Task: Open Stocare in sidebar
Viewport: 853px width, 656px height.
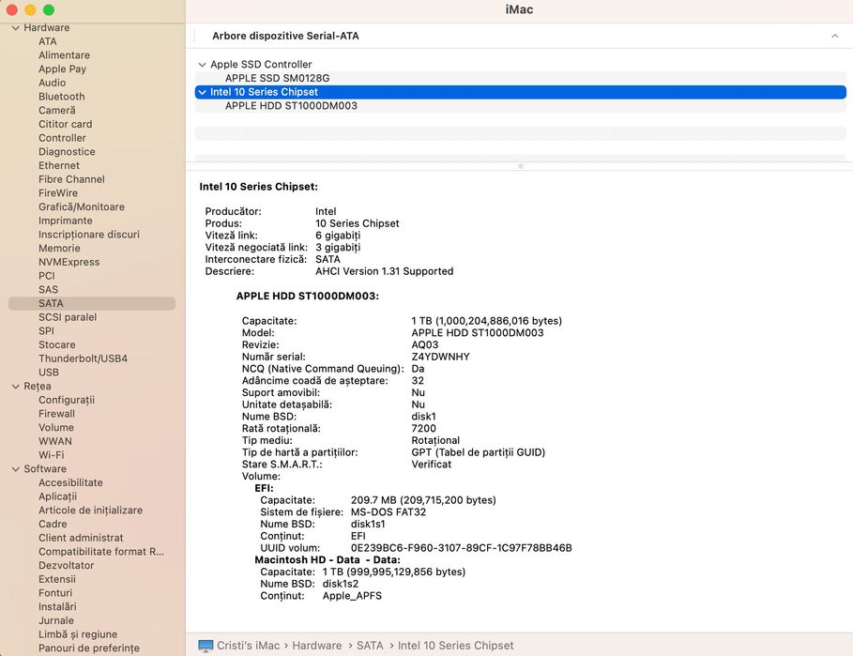Action: [x=56, y=344]
